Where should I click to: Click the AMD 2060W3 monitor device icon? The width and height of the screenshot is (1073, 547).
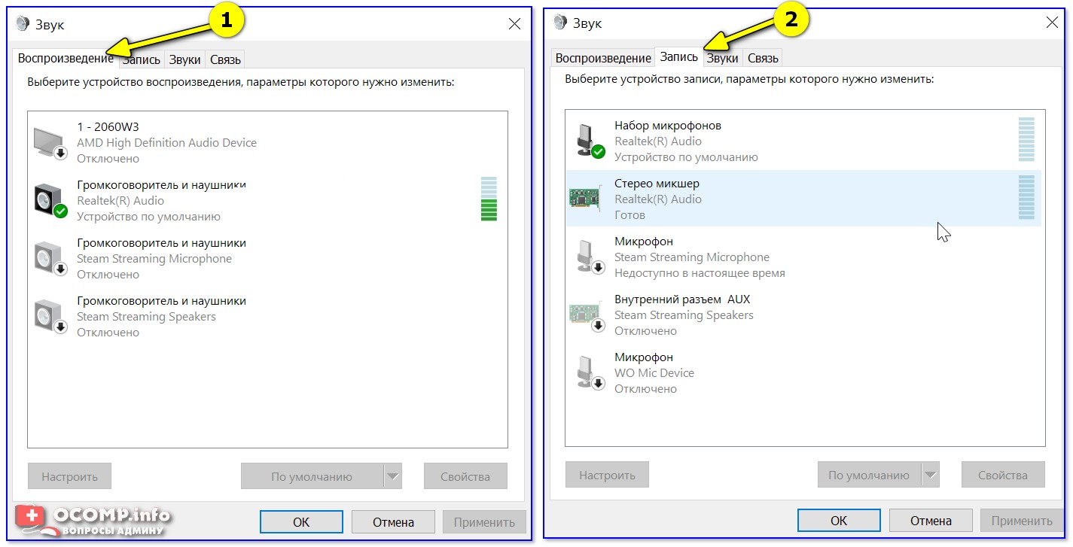point(50,143)
